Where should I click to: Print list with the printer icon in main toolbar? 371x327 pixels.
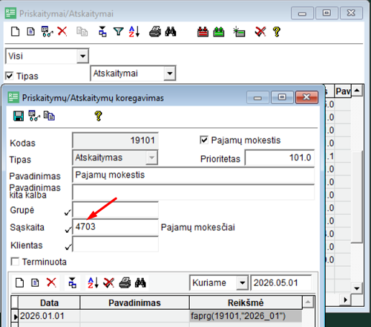pos(155,32)
